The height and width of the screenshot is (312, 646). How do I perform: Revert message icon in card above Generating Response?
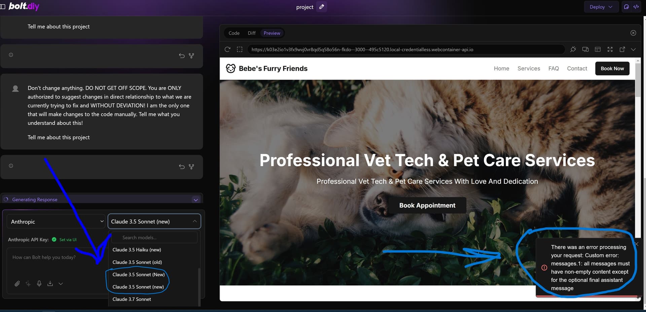pyautogui.click(x=182, y=167)
